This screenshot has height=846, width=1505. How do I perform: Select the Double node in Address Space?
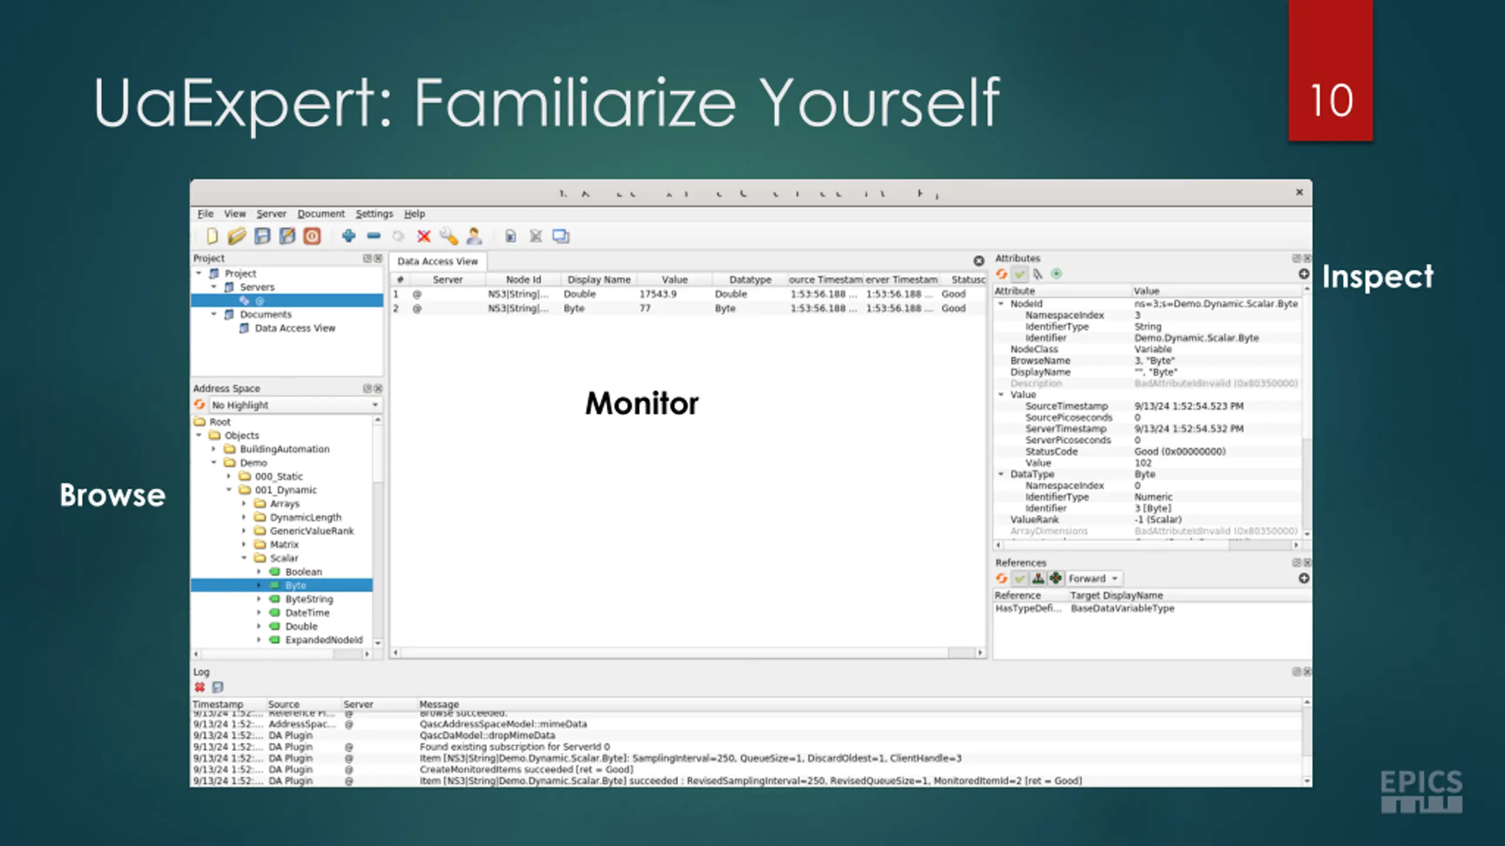[x=301, y=626]
